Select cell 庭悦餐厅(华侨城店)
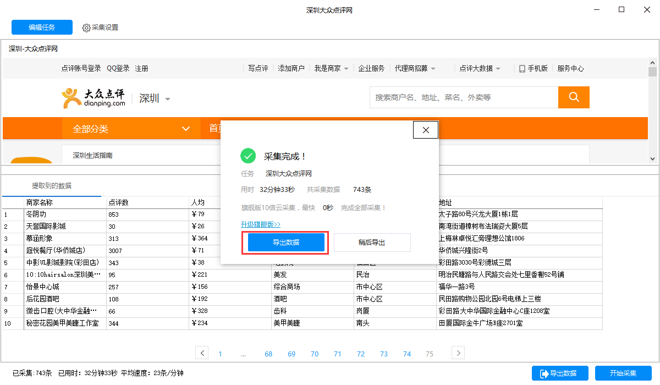The width and height of the screenshot is (660, 385). pos(65,250)
